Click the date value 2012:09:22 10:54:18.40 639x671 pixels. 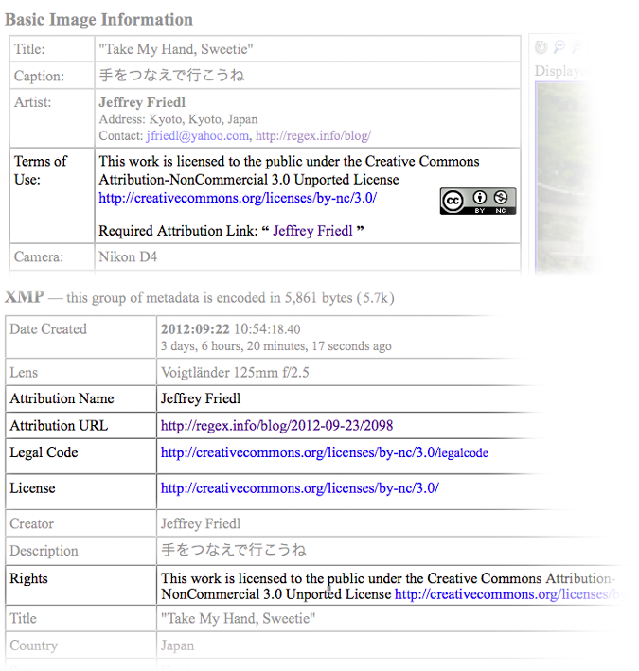[230, 329]
